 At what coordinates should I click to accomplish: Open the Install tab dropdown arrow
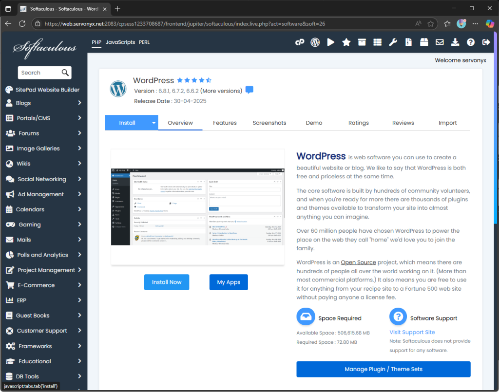pyautogui.click(x=154, y=123)
